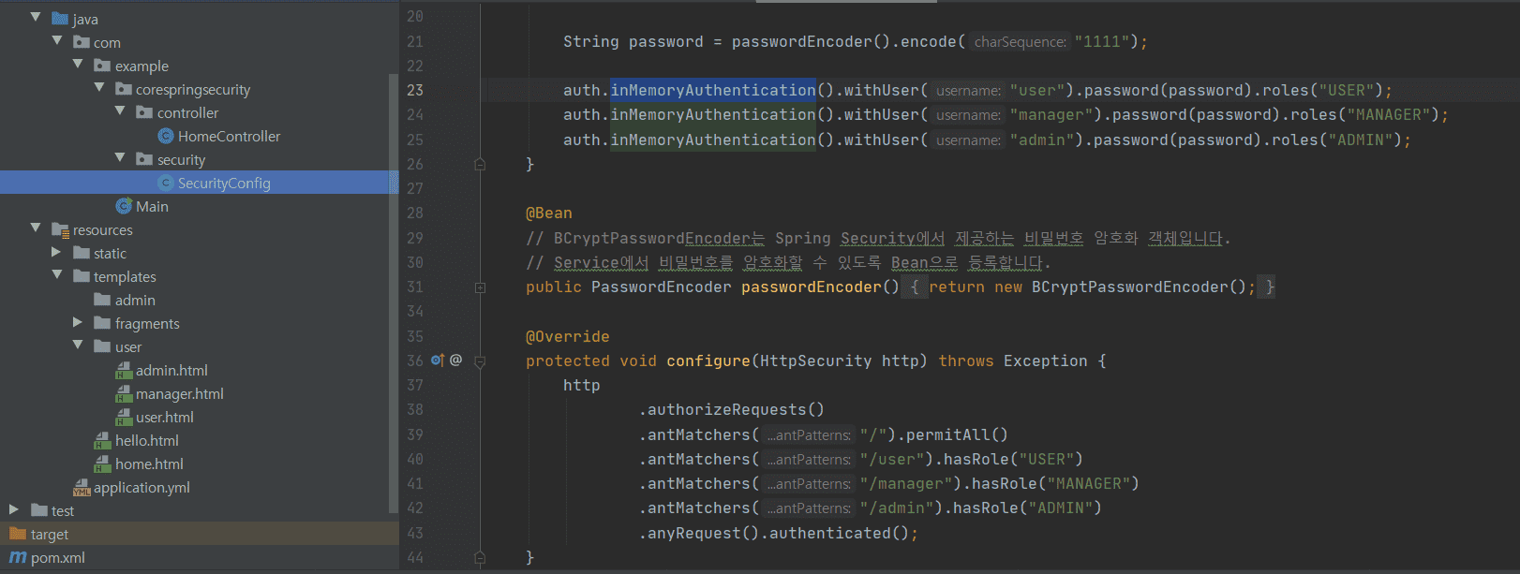
Task: Click the HomeController class icon
Action: pos(166,137)
